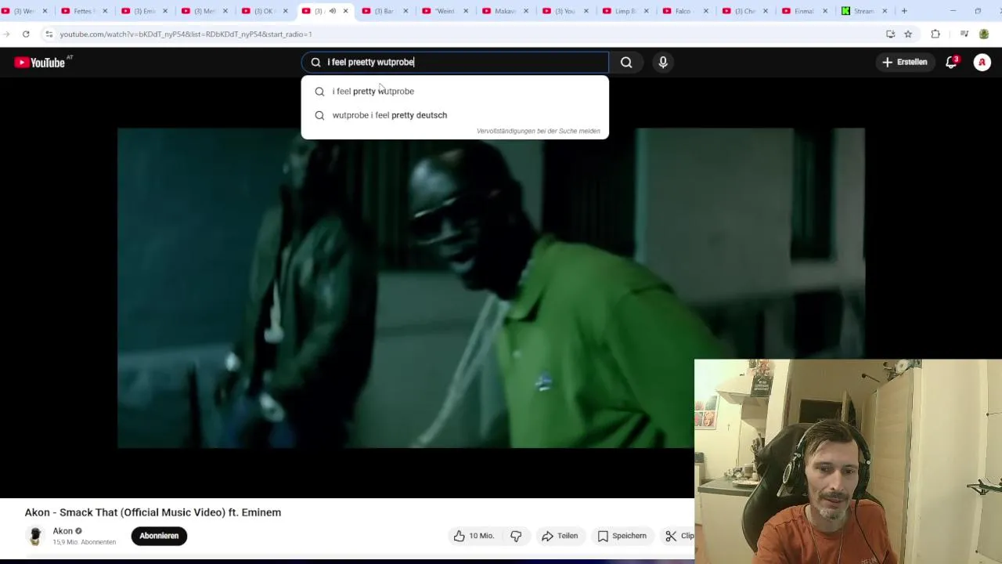Image resolution: width=1002 pixels, height=564 pixels.
Task: Close the 'Fettes' tab
Action: tap(105, 11)
